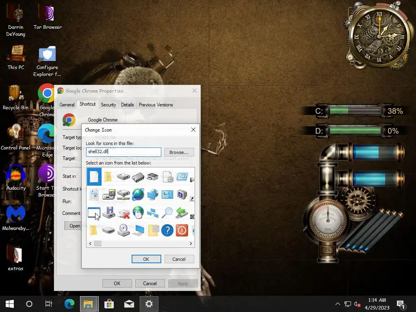The height and width of the screenshot is (312, 416).
Task: Cancel the Change Icon dialog
Action: point(179,259)
